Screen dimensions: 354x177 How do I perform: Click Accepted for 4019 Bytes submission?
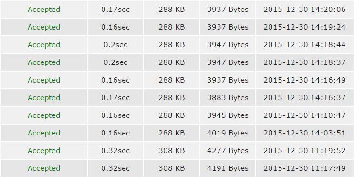(x=44, y=133)
